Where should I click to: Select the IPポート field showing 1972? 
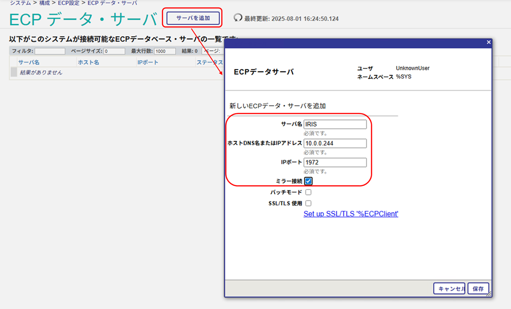point(335,162)
